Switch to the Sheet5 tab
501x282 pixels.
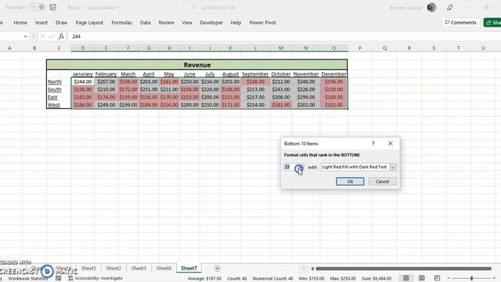pyautogui.click(x=88, y=268)
